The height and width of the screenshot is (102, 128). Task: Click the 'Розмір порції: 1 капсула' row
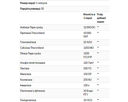pyautogui.click(x=64, y=3)
